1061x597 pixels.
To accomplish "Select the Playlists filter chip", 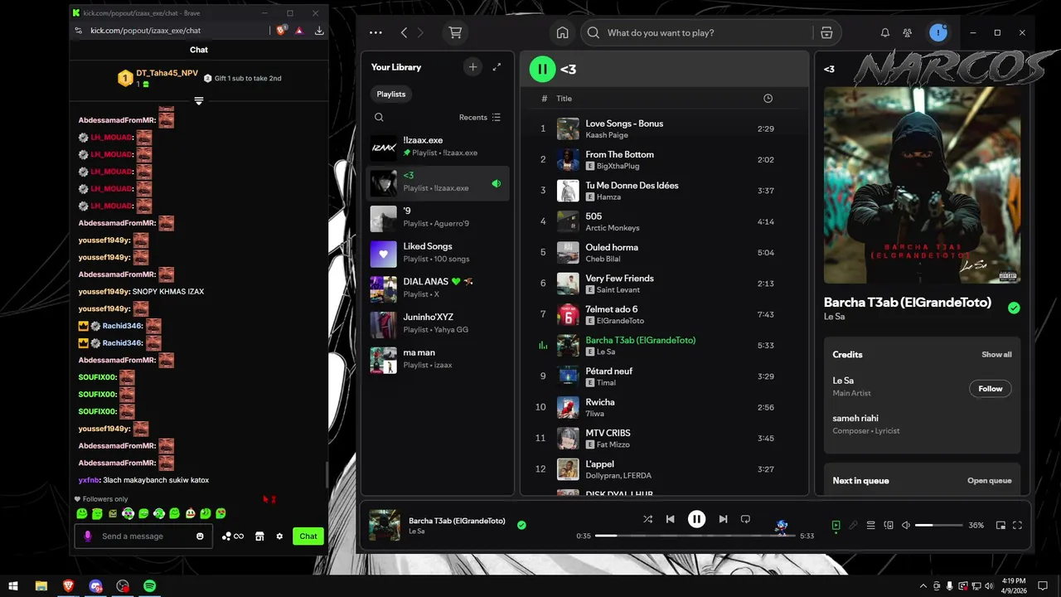I will pyautogui.click(x=391, y=94).
